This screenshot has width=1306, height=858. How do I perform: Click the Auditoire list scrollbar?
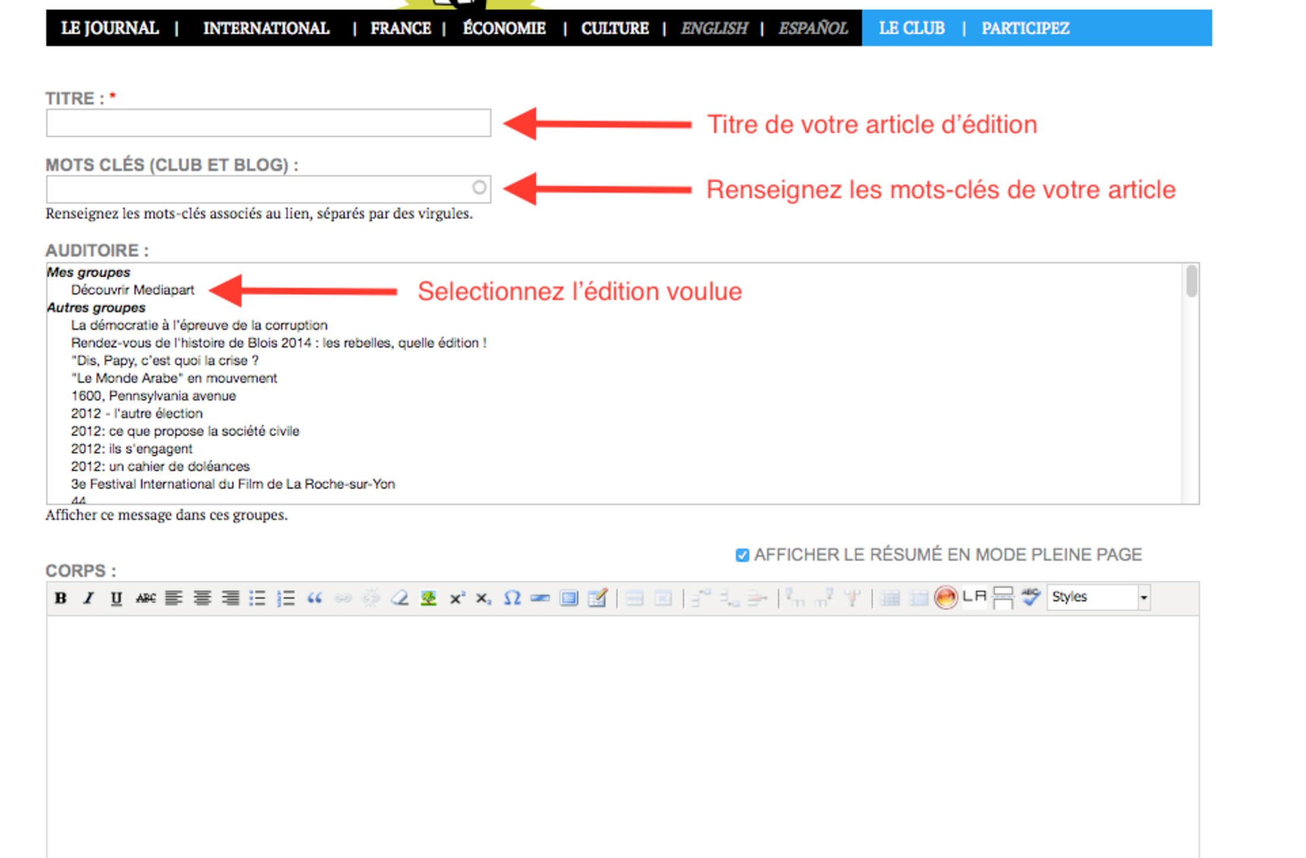coord(1191,282)
